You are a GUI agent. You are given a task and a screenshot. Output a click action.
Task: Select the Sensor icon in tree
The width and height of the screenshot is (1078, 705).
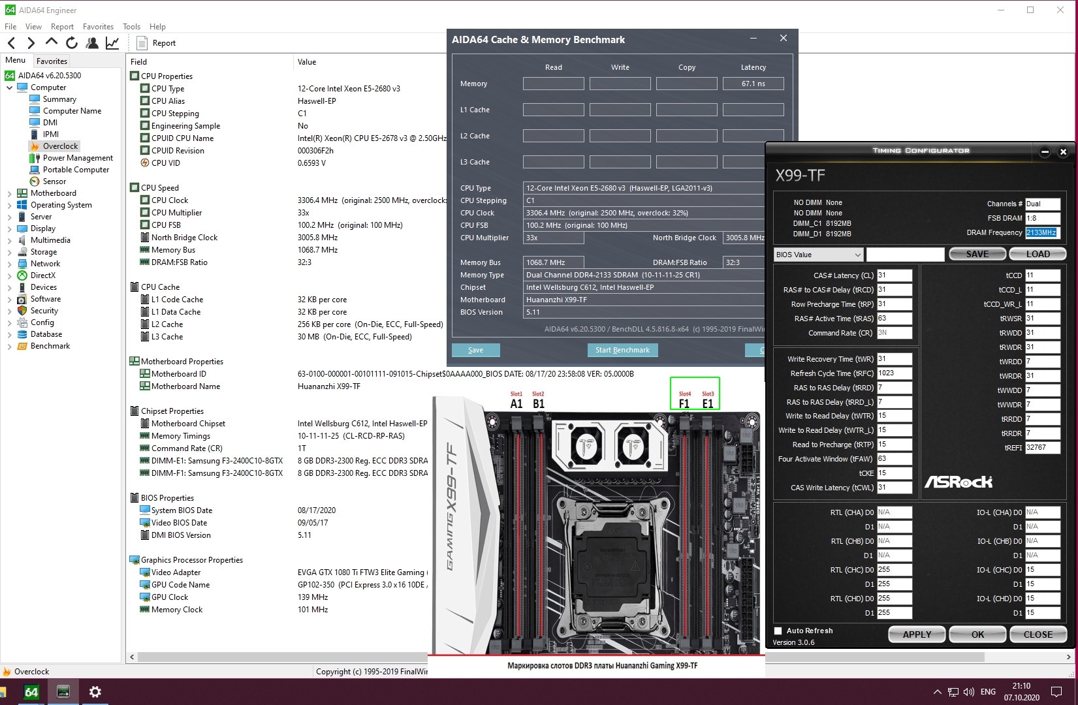35,181
